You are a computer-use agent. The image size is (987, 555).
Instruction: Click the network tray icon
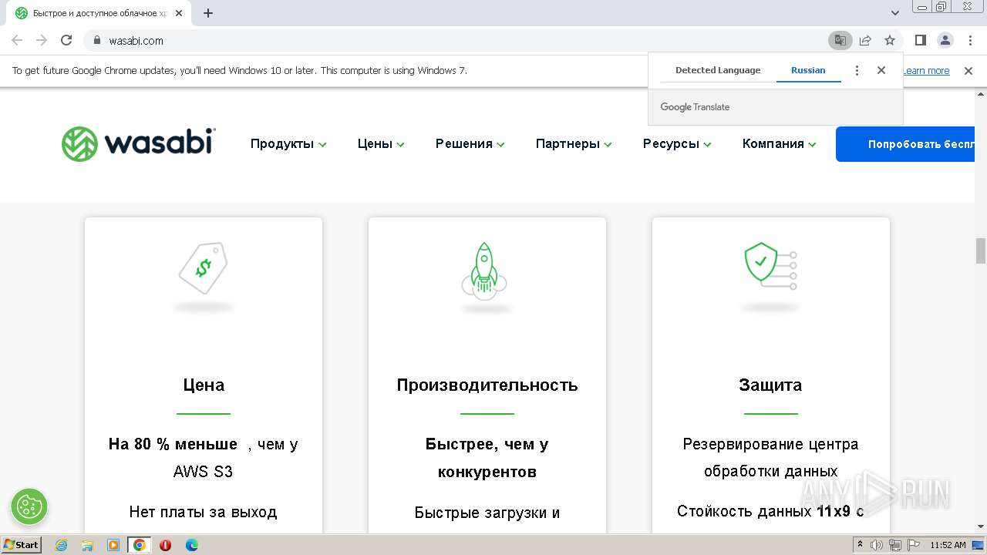(x=894, y=545)
